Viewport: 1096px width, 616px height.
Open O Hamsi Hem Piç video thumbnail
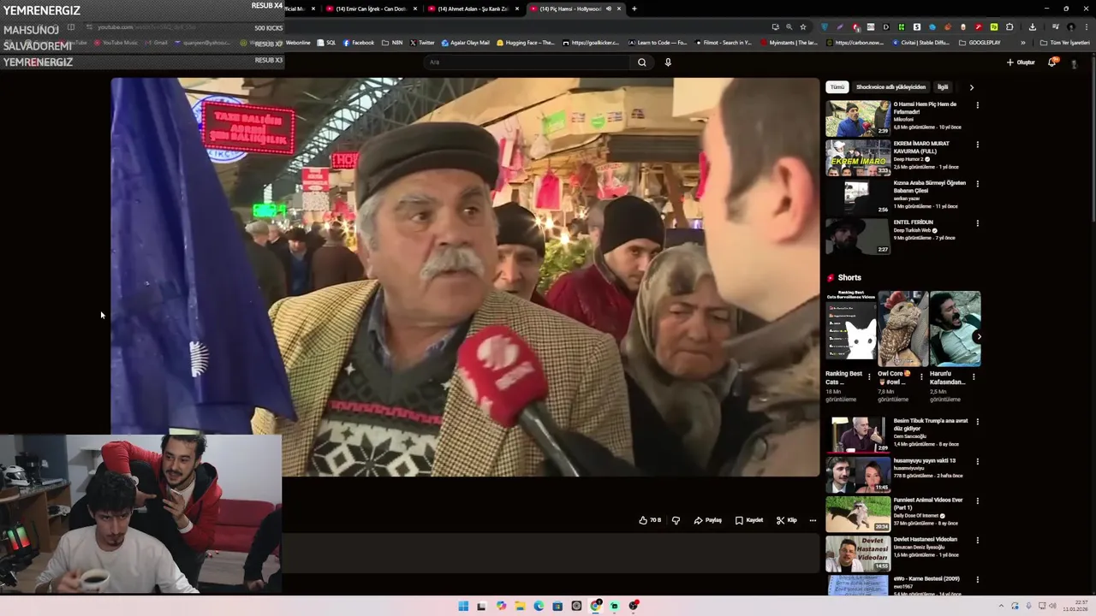point(857,118)
